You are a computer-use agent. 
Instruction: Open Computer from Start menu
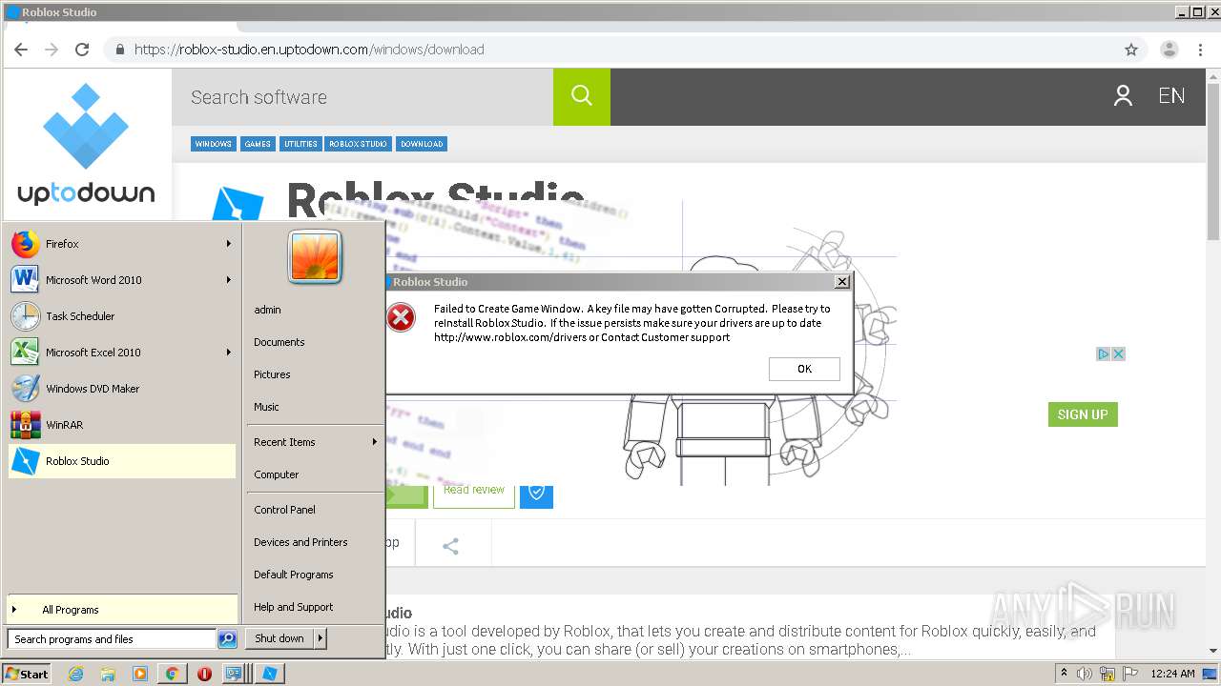click(x=277, y=474)
